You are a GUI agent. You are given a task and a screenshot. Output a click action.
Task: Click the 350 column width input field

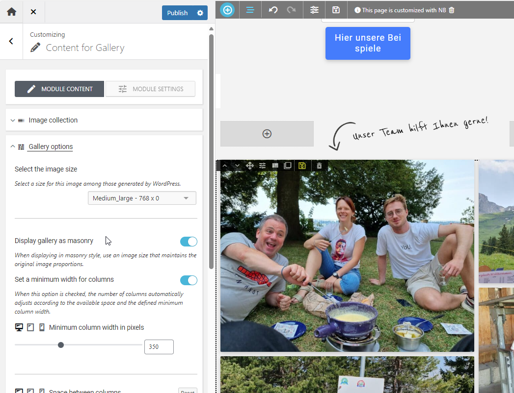point(159,347)
